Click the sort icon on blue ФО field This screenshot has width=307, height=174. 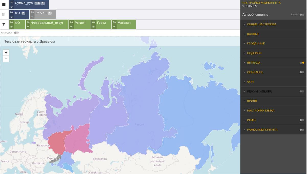point(23,13)
